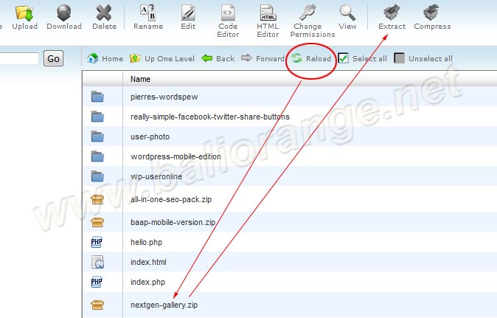Click the Download toolbar icon
This screenshot has height=318, width=497.
(x=64, y=13)
